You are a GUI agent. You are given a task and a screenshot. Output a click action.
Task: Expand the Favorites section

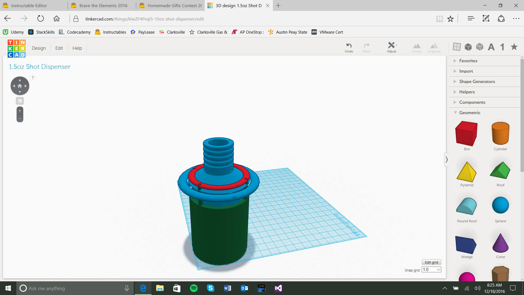pyautogui.click(x=468, y=61)
